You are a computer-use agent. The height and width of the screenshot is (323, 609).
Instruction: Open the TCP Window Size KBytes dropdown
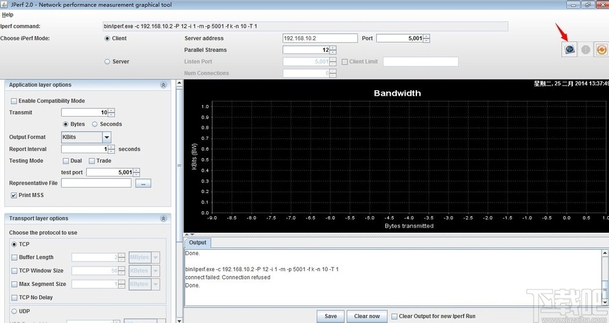pyautogui.click(x=155, y=271)
